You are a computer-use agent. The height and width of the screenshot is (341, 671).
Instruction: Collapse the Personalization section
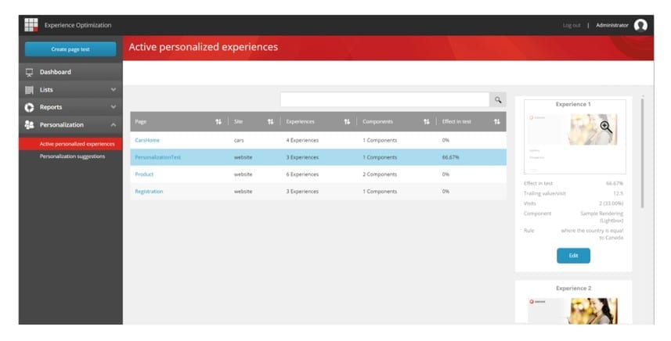pyautogui.click(x=114, y=125)
